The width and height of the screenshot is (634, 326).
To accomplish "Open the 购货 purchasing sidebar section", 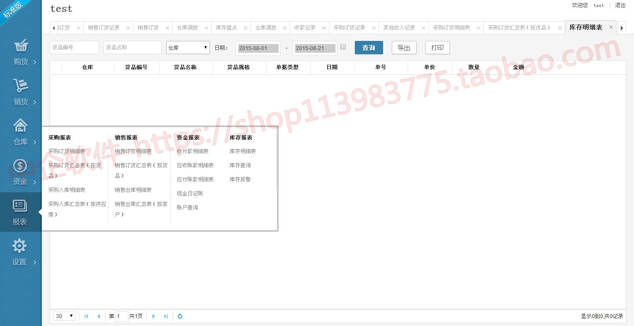I will pyautogui.click(x=21, y=52).
